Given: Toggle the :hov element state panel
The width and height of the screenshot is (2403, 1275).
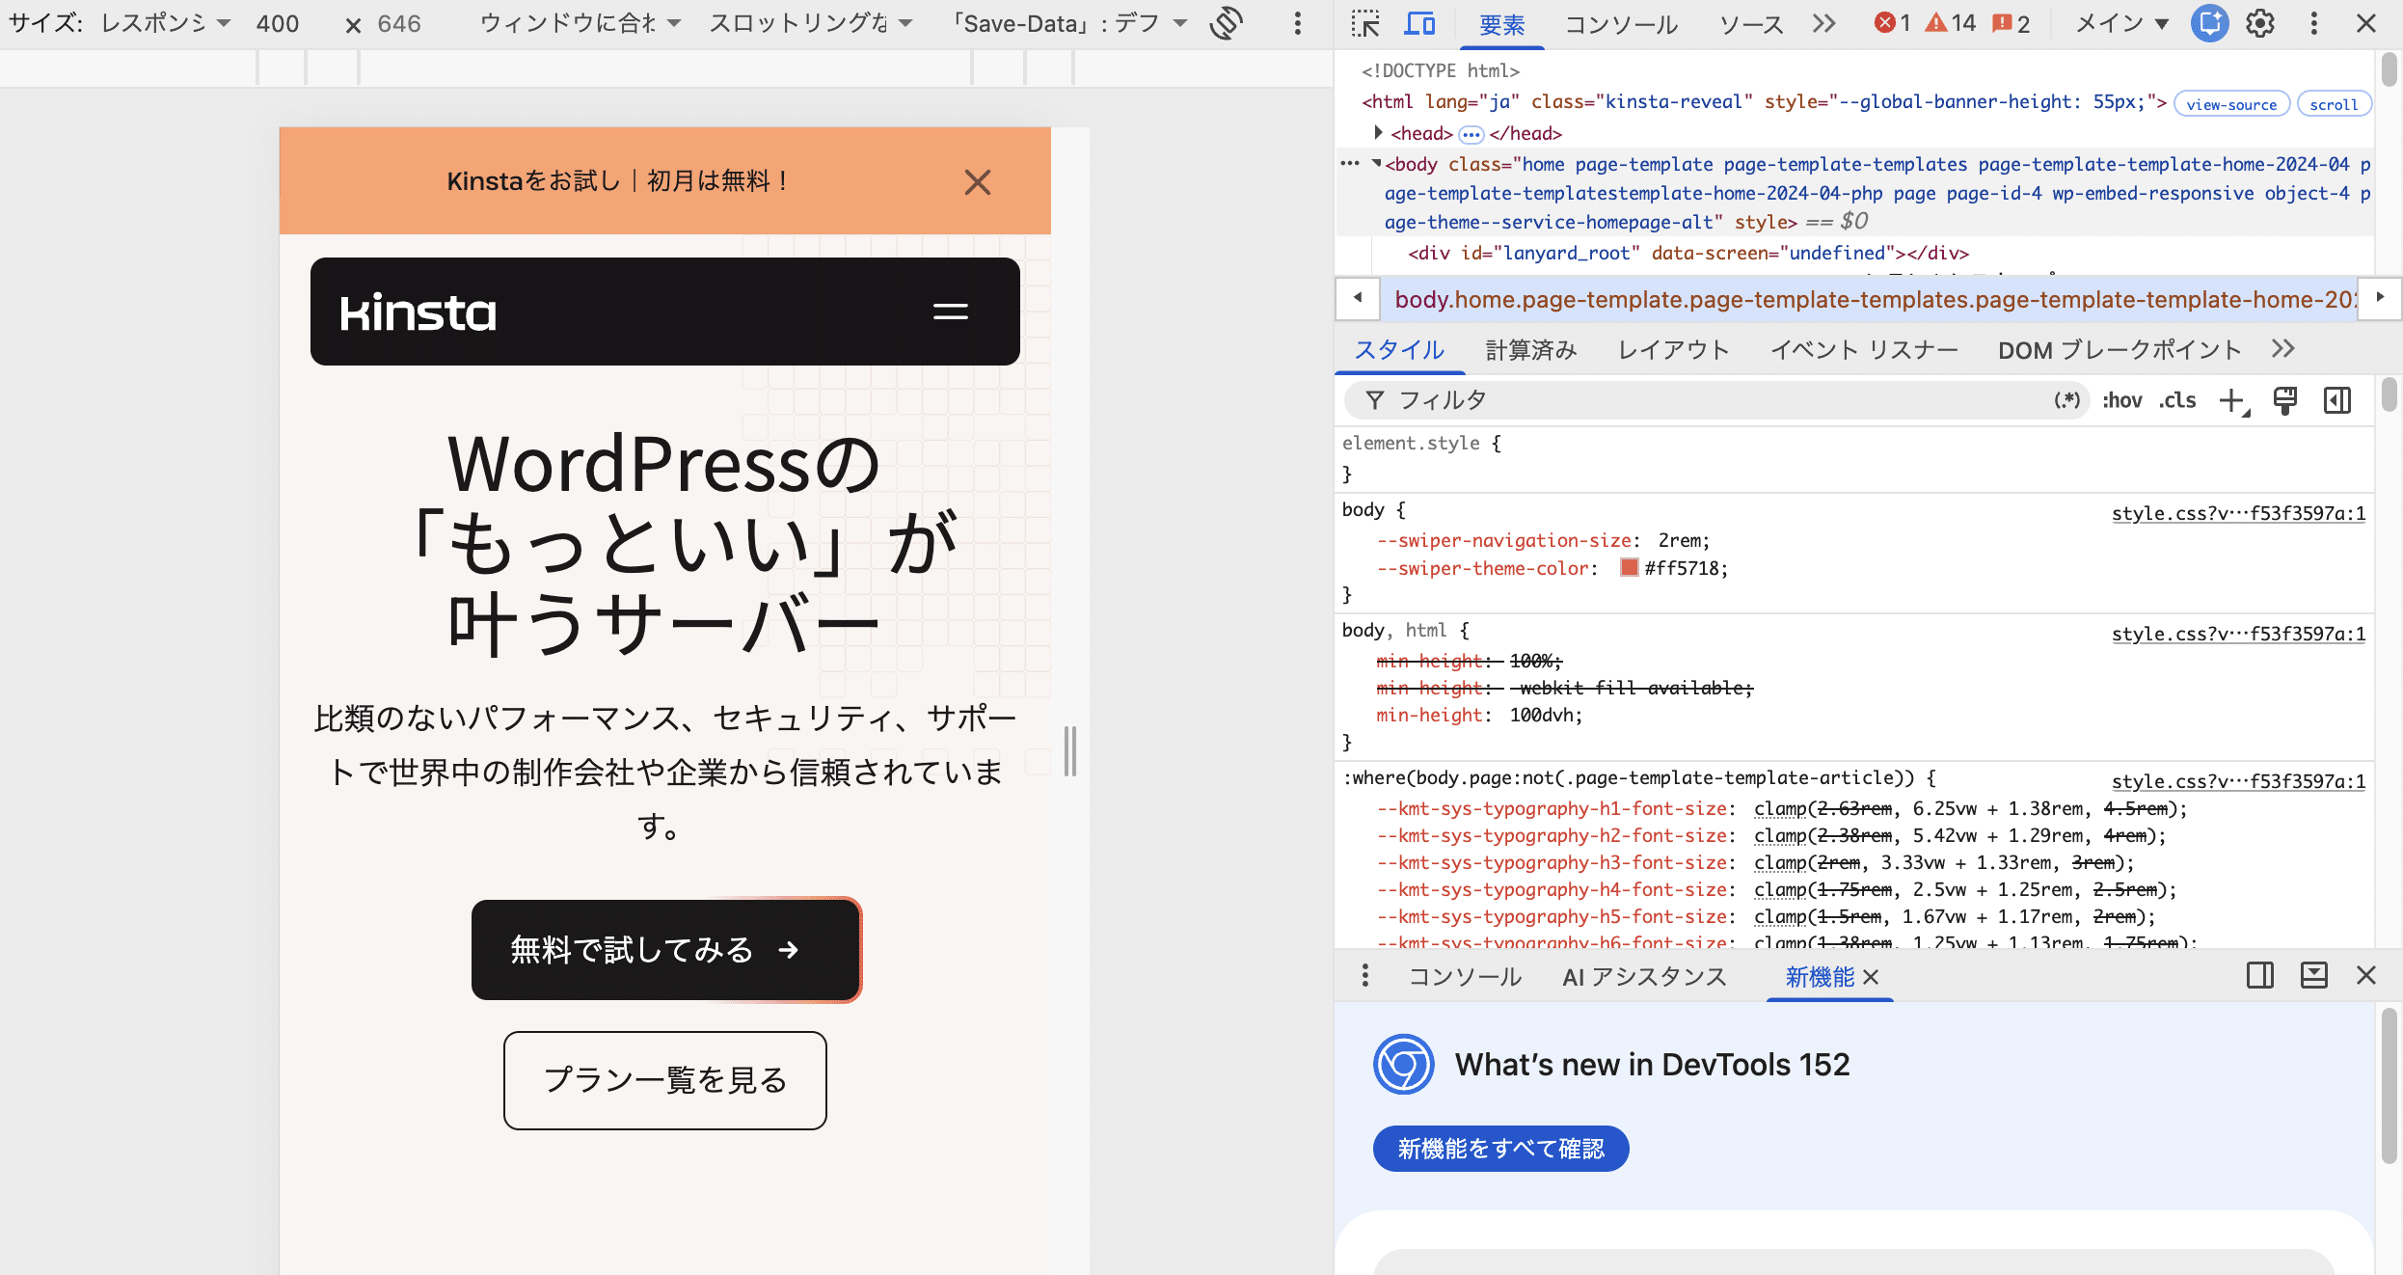Looking at the screenshot, I should 2122,400.
